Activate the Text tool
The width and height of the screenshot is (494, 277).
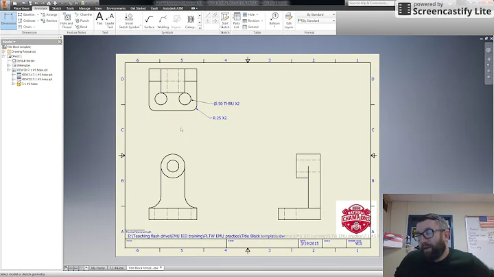click(99, 19)
